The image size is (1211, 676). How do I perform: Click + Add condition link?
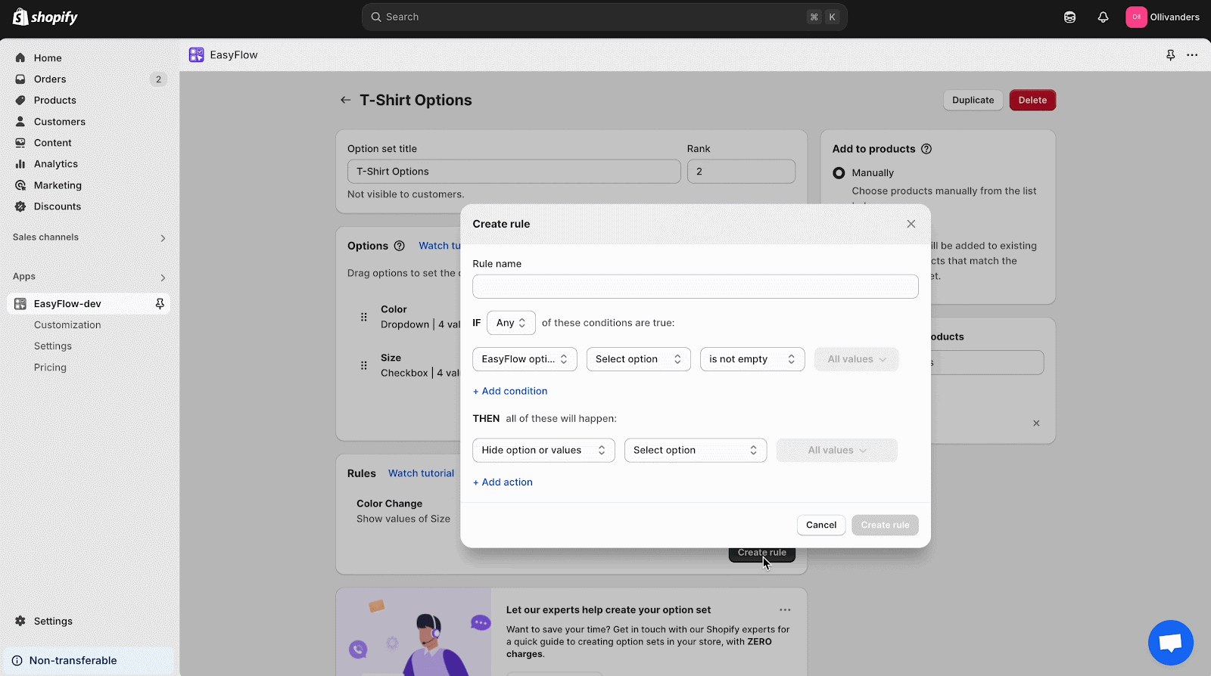click(x=510, y=391)
